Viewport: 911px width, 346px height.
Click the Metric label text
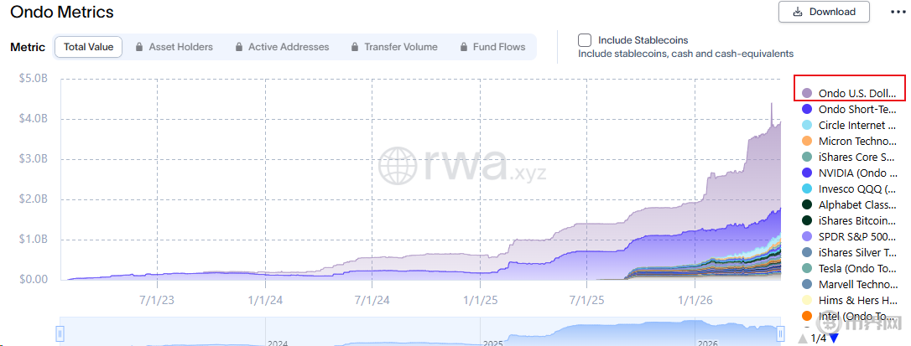[28, 47]
